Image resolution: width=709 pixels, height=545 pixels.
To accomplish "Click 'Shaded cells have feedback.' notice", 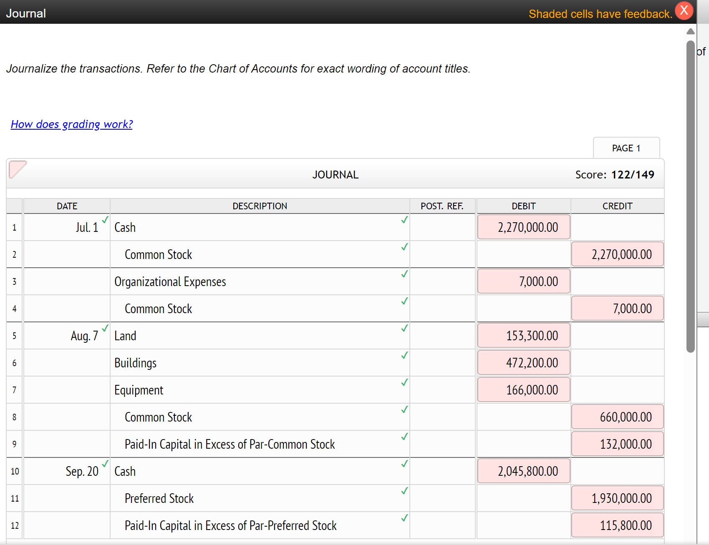I will tap(601, 14).
